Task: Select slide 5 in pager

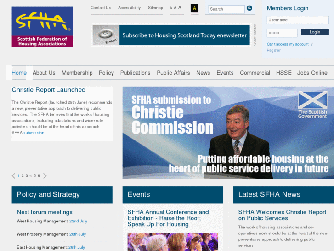Action: point(35,176)
